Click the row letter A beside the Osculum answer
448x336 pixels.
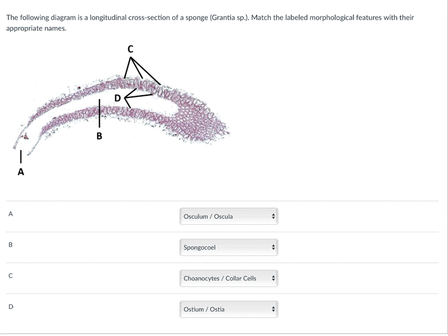tap(10, 214)
